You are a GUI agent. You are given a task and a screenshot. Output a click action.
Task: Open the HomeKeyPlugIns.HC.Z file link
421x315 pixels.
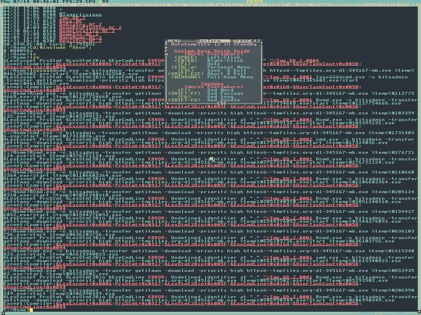pos(90,28)
